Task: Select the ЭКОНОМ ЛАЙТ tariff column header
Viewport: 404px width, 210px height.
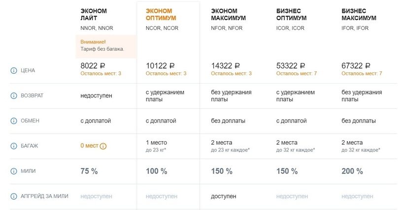Action: [x=94, y=14]
